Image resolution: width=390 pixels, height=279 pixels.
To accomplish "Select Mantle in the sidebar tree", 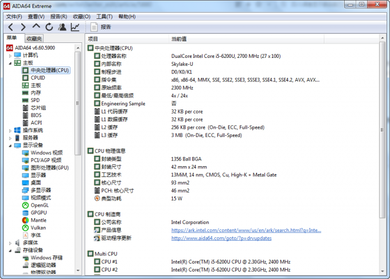I will point(38,220).
